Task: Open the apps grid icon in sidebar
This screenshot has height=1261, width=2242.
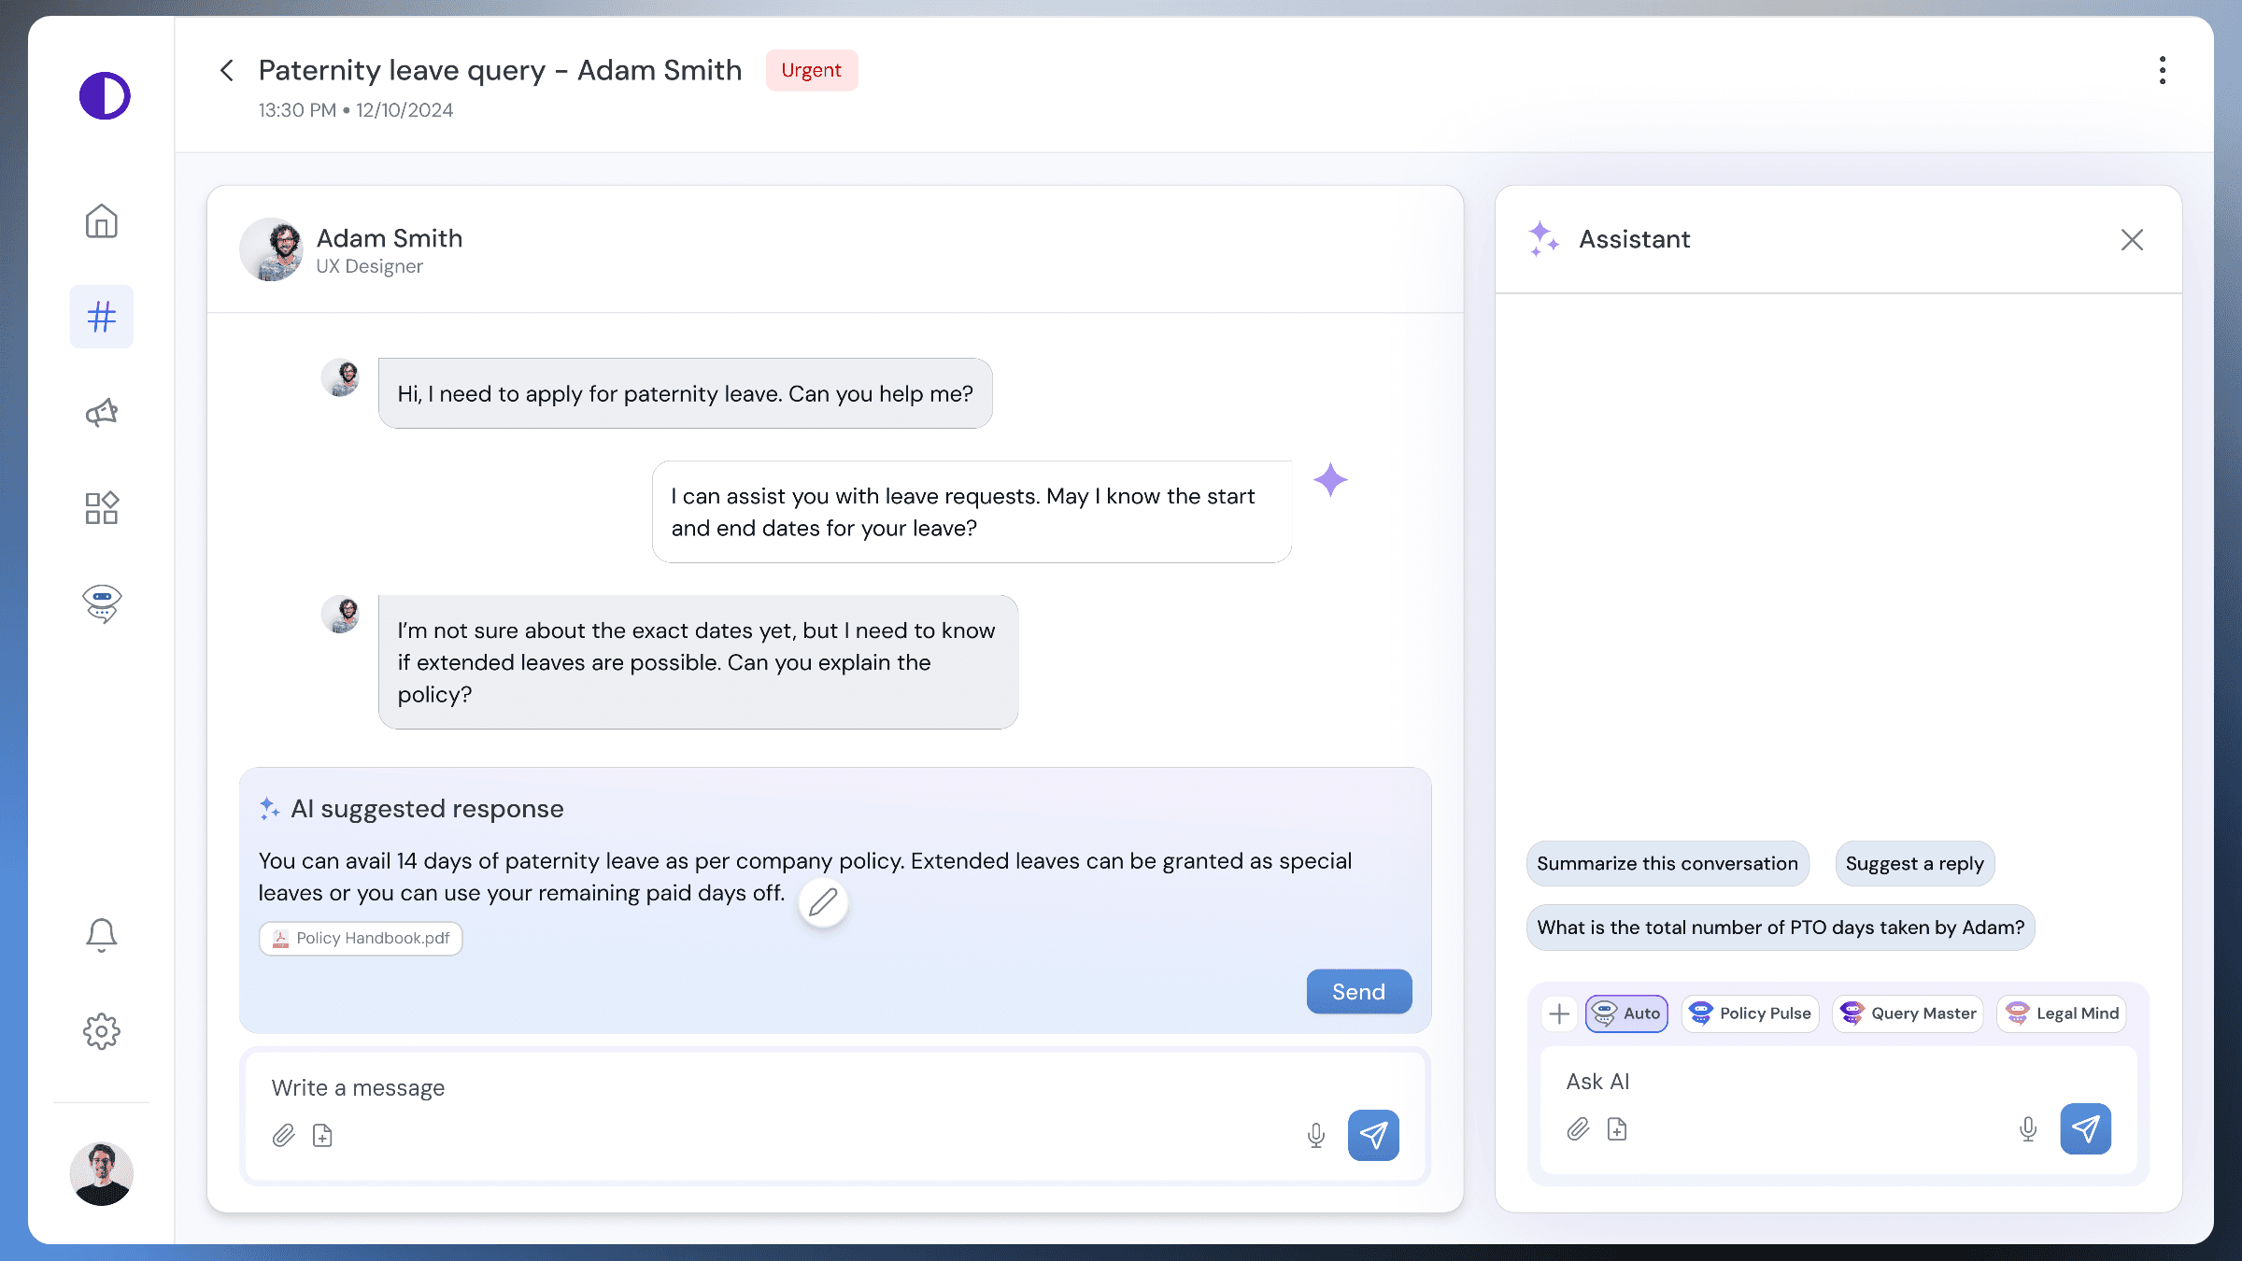Action: pos(101,507)
